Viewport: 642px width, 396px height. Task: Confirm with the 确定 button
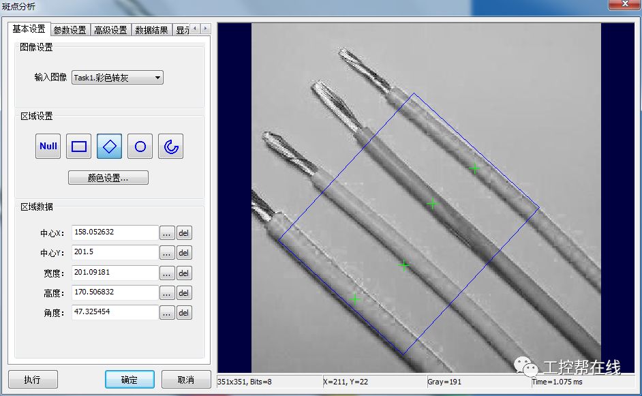click(x=129, y=380)
